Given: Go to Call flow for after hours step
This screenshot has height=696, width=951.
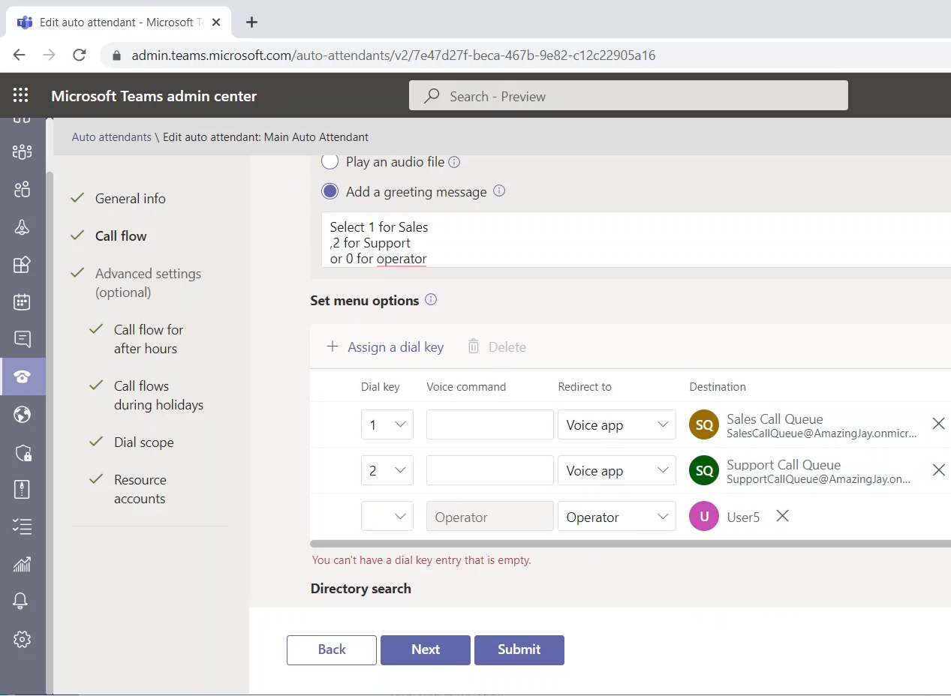Looking at the screenshot, I should pos(149,339).
